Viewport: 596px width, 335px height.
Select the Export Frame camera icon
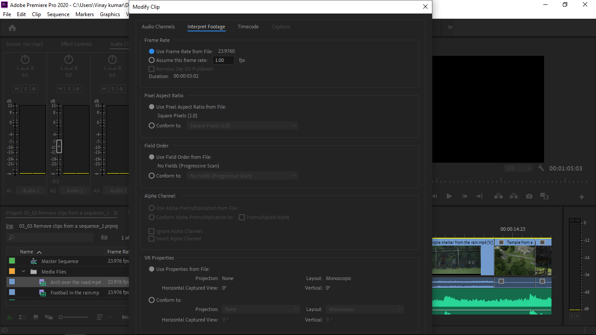pyautogui.click(x=529, y=196)
